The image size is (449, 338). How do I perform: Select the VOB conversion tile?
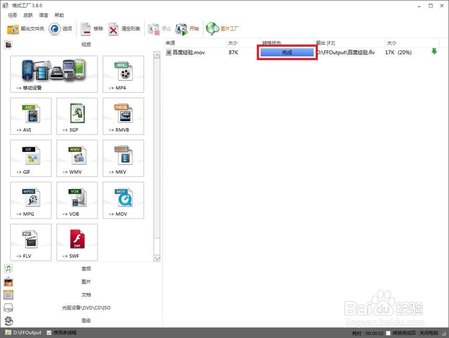click(x=77, y=200)
